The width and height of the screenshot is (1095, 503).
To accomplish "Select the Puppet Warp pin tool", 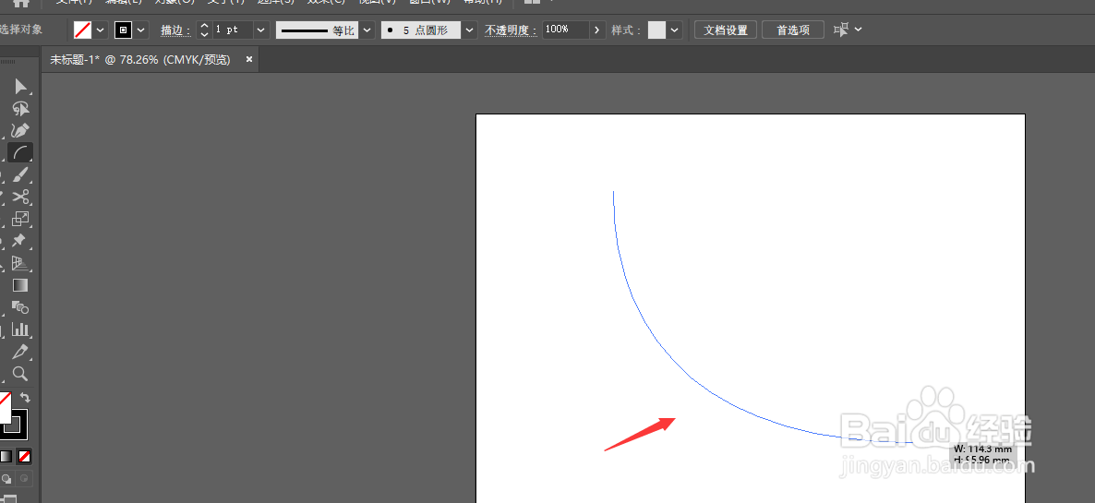I will coord(20,241).
